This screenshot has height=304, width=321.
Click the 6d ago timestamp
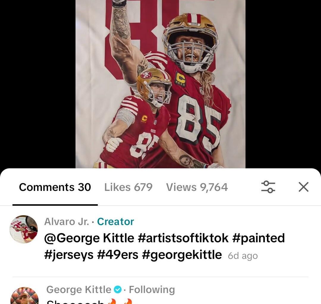243,256
